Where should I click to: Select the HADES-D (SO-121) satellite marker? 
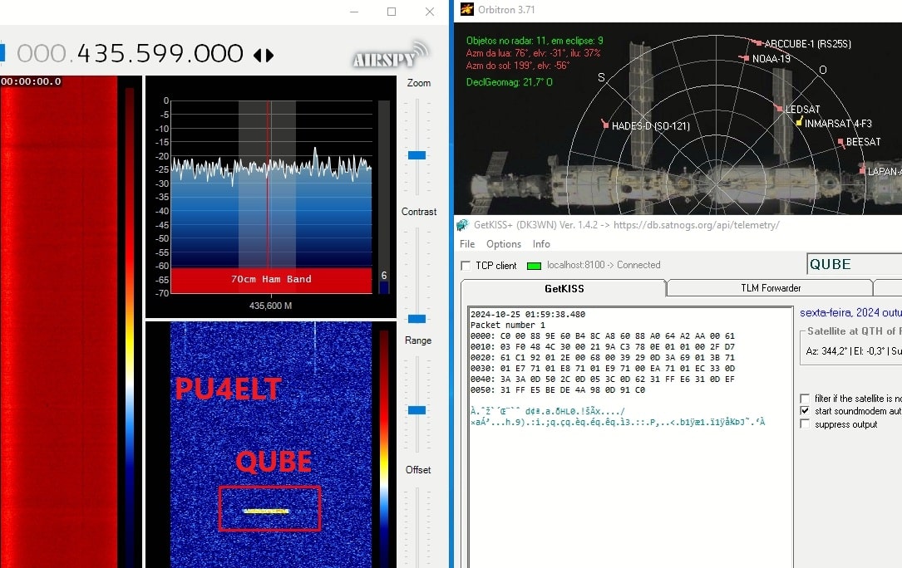click(604, 124)
